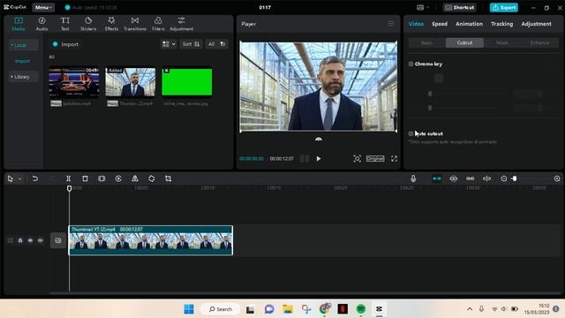Open the Filters panel
This screenshot has width=565, height=318.
click(158, 24)
